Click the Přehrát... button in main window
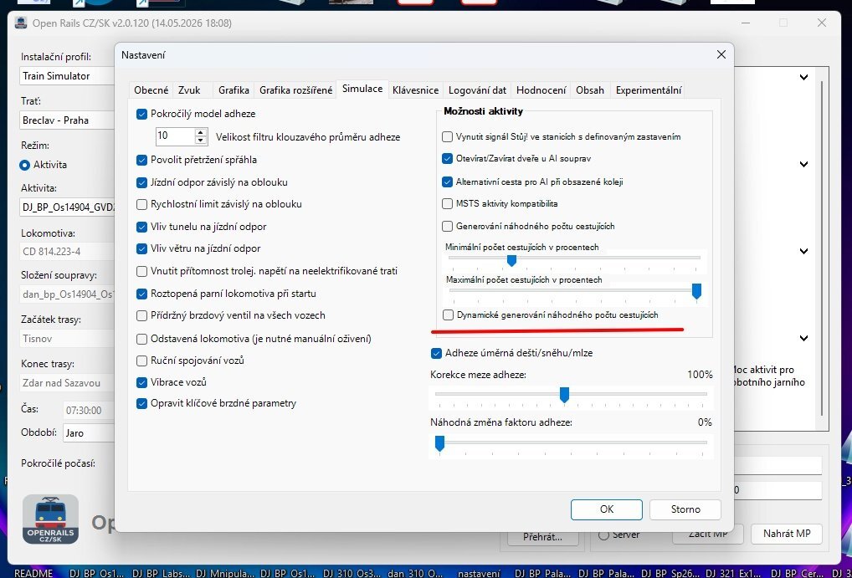 coord(542,537)
